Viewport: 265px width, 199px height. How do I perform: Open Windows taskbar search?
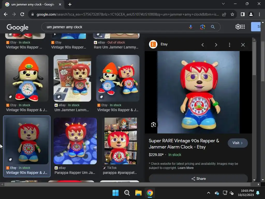(127, 193)
